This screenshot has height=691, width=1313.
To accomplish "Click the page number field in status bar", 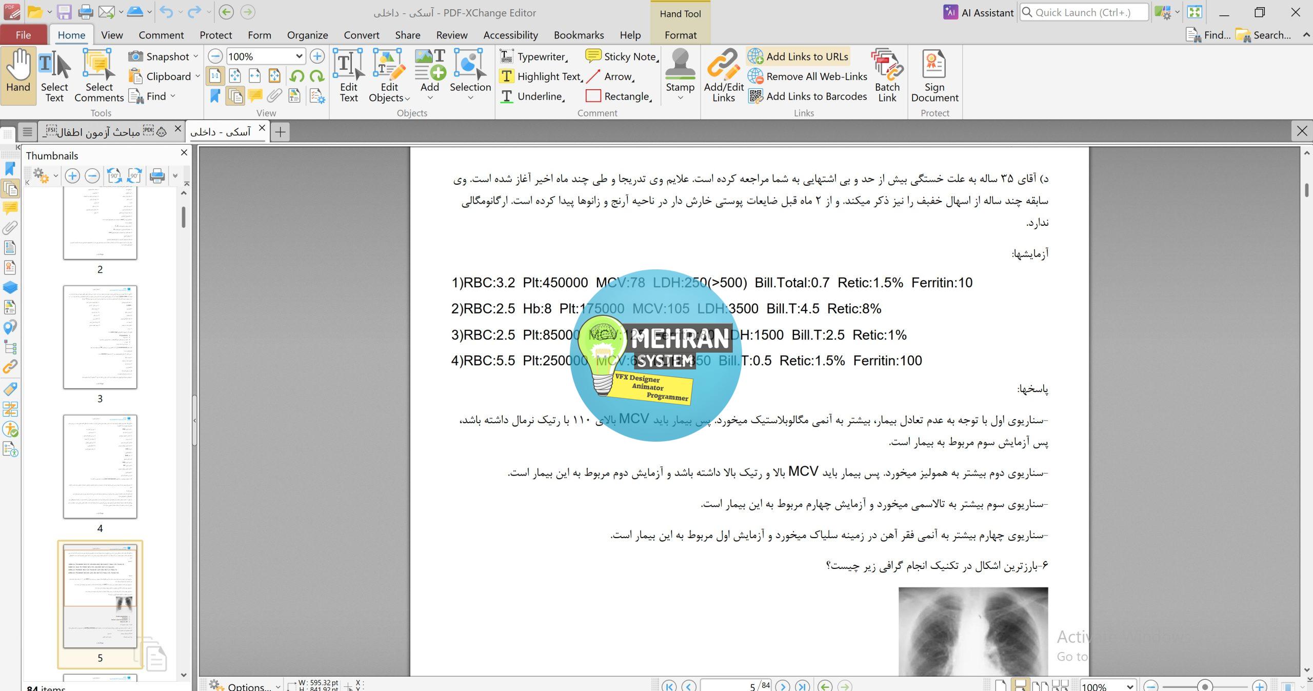I will point(735,686).
